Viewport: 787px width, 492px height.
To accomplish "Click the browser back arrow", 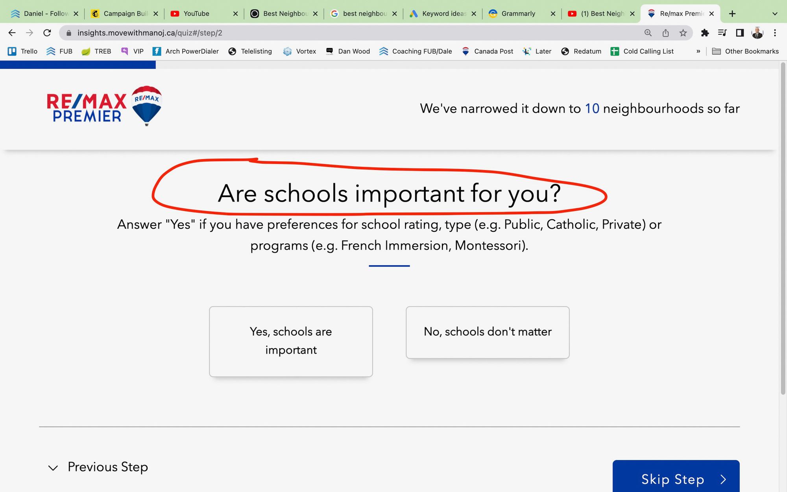I will click(12, 33).
